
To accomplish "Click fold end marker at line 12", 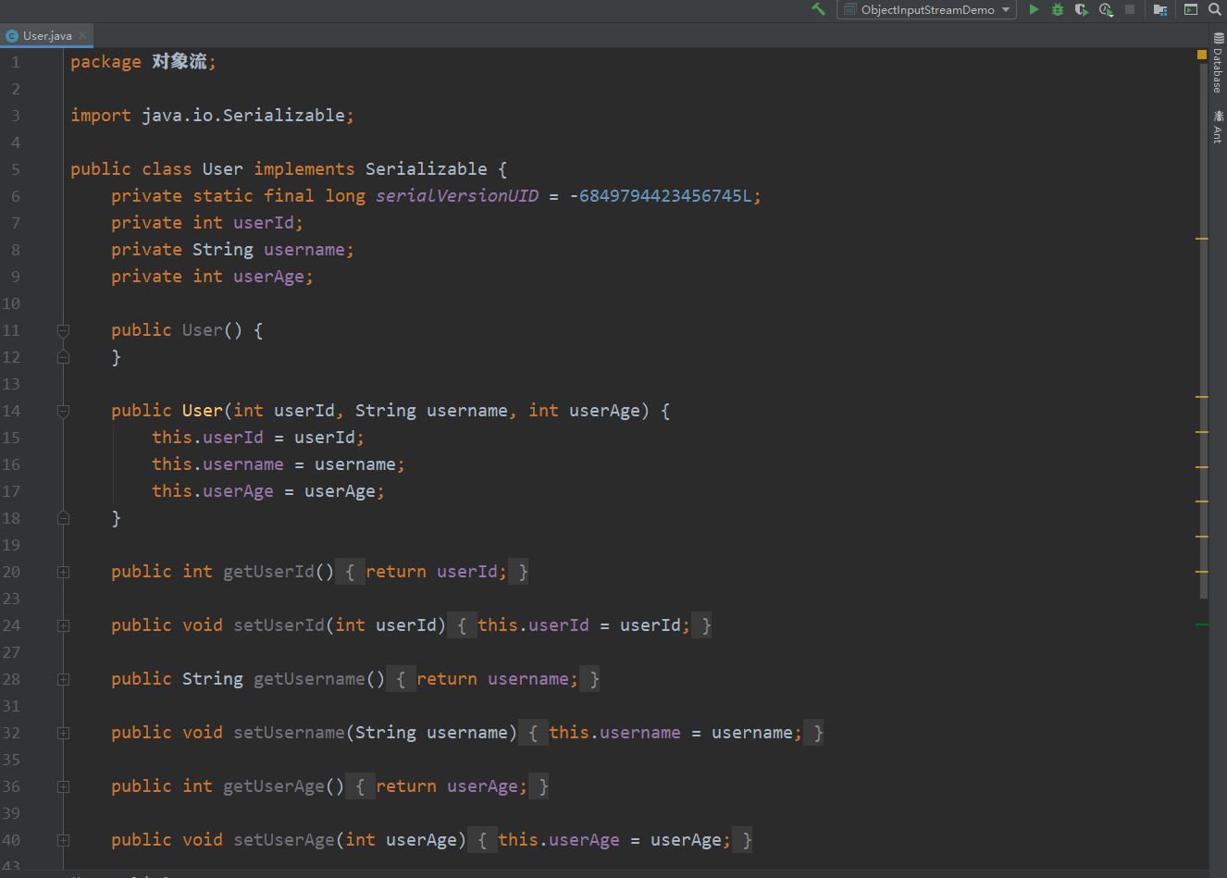I will click(x=63, y=357).
